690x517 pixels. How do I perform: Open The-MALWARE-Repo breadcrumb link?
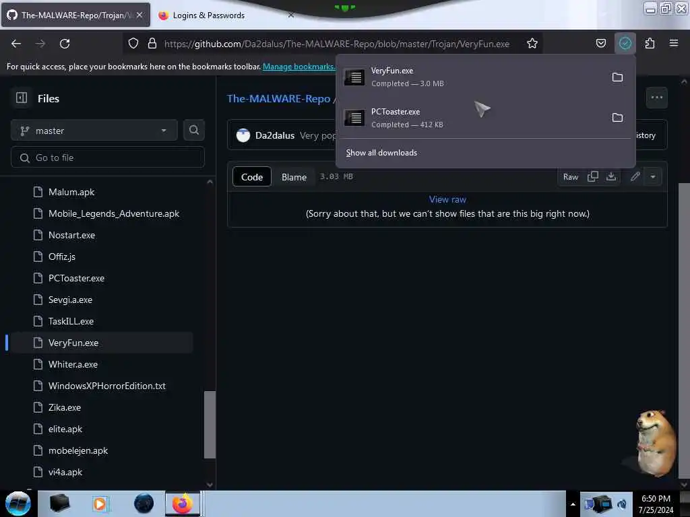point(278,98)
